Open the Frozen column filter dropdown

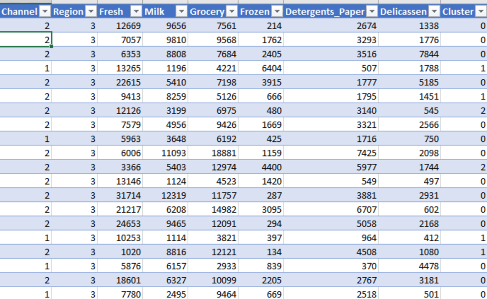click(x=277, y=12)
